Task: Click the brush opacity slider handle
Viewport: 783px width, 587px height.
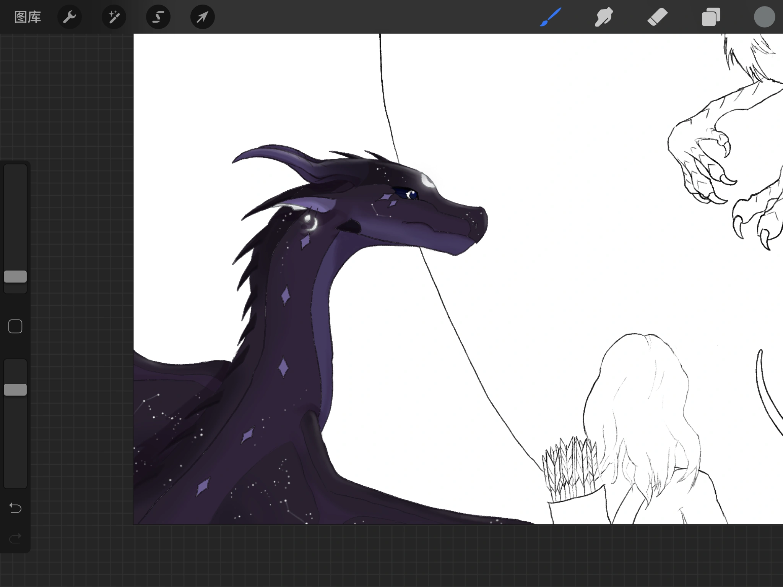Action: click(15, 390)
